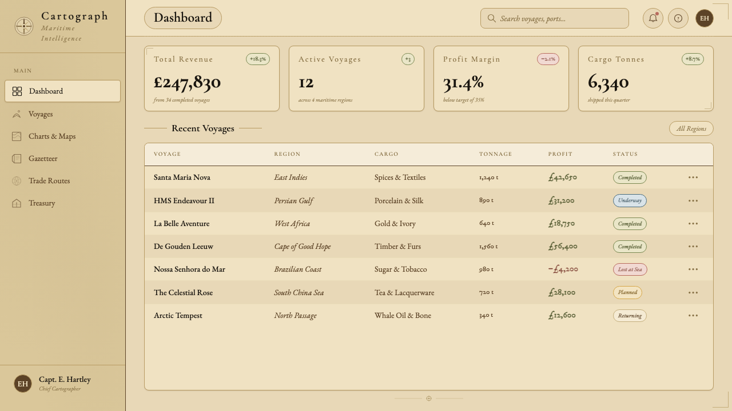Click the −£4,200 profit value
Screen dimensions: 732x411
point(563,269)
